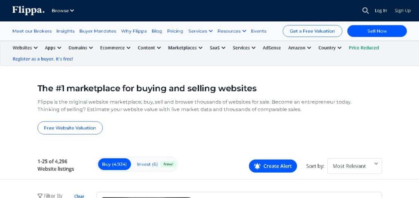Click the Create Alert button

pos(273,166)
